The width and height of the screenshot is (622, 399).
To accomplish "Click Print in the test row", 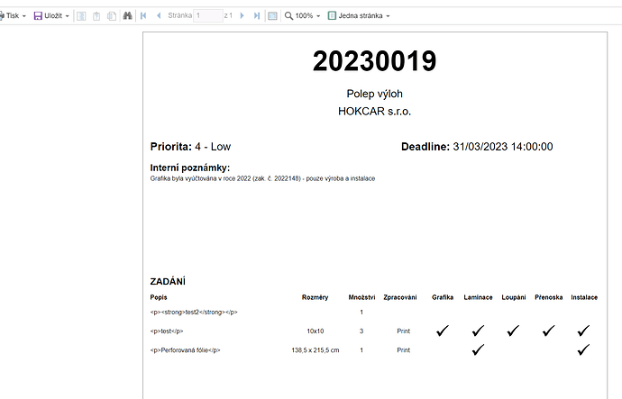I will click(x=404, y=331).
